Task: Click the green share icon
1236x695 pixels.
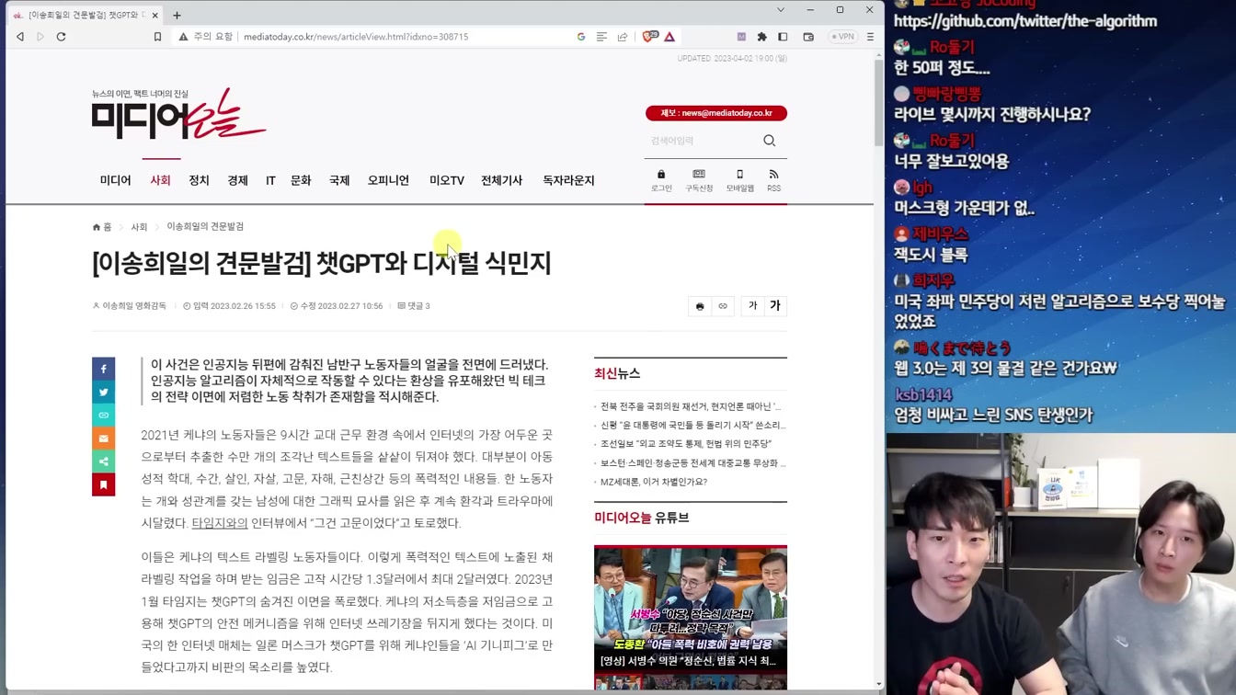Action: [x=104, y=461]
